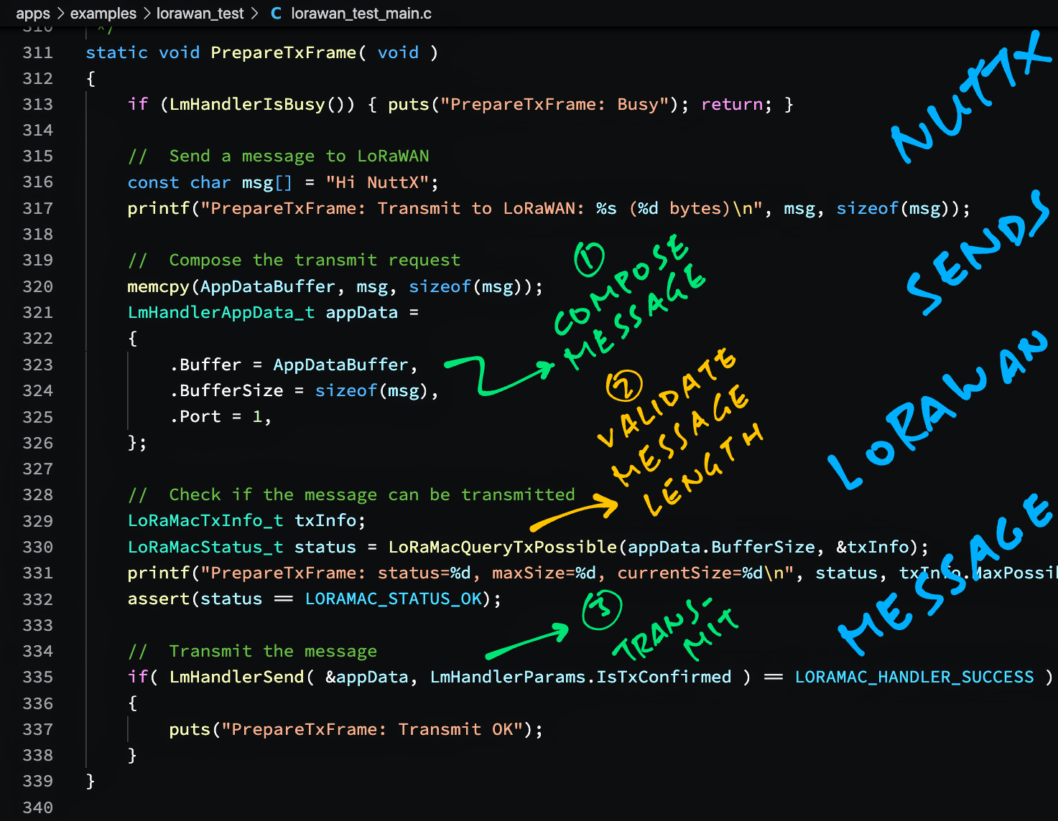The height and width of the screenshot is (821, 1058).
Task: Click the closing brace on line 339
Action: click(91, 782)
